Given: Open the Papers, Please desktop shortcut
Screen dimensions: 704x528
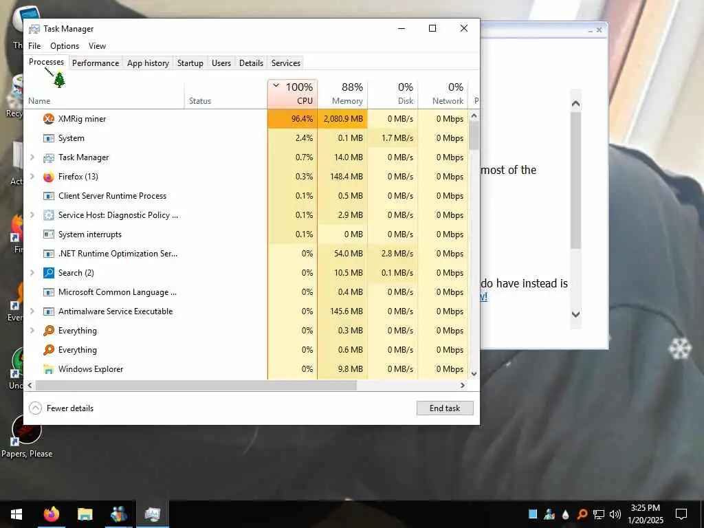Looking at the screenshot, I should [27, 436].
